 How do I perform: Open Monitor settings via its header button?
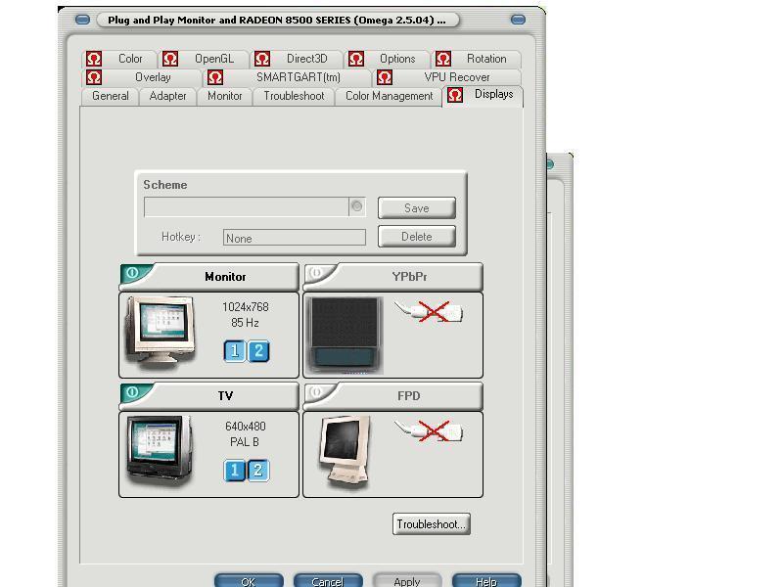pos(225,277)
